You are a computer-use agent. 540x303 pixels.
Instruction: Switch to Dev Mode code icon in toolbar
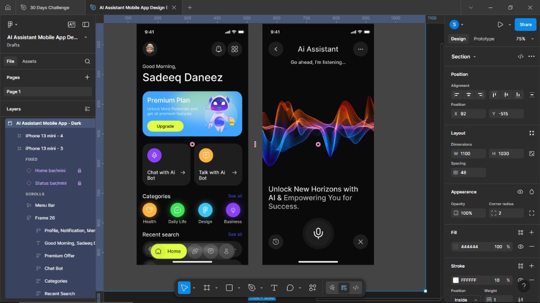(356, 288)
